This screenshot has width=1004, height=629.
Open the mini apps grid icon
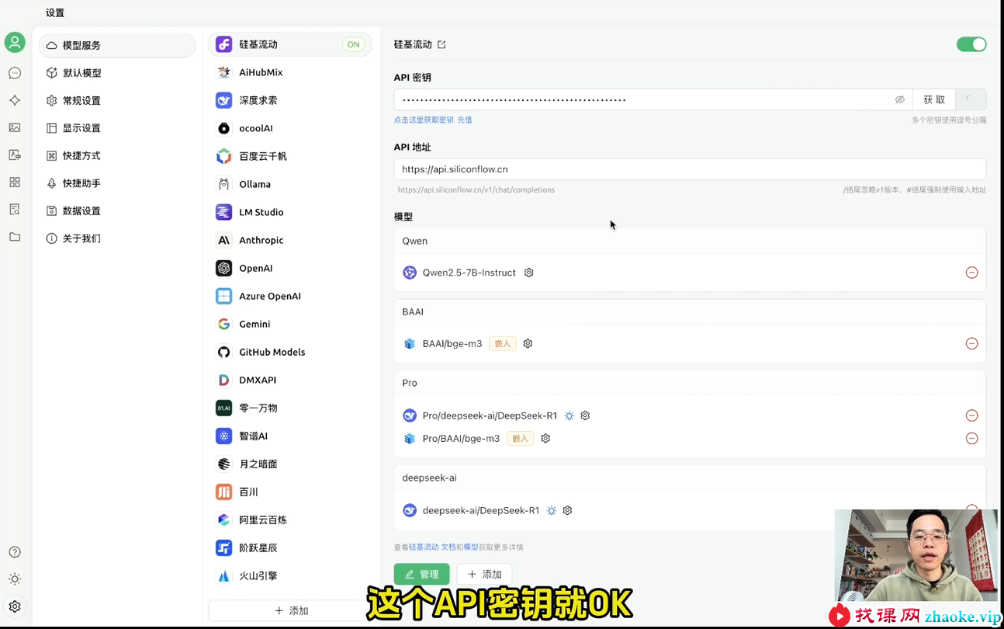pyautogui.click(x=15, y=182)
